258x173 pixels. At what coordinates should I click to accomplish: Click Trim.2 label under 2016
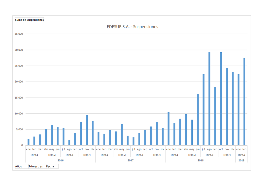(x=52, y=155)
